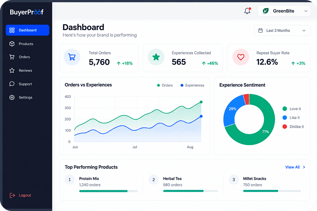
Task: Expand the GreenBite account chevron
Action: [x=306, y=11]
